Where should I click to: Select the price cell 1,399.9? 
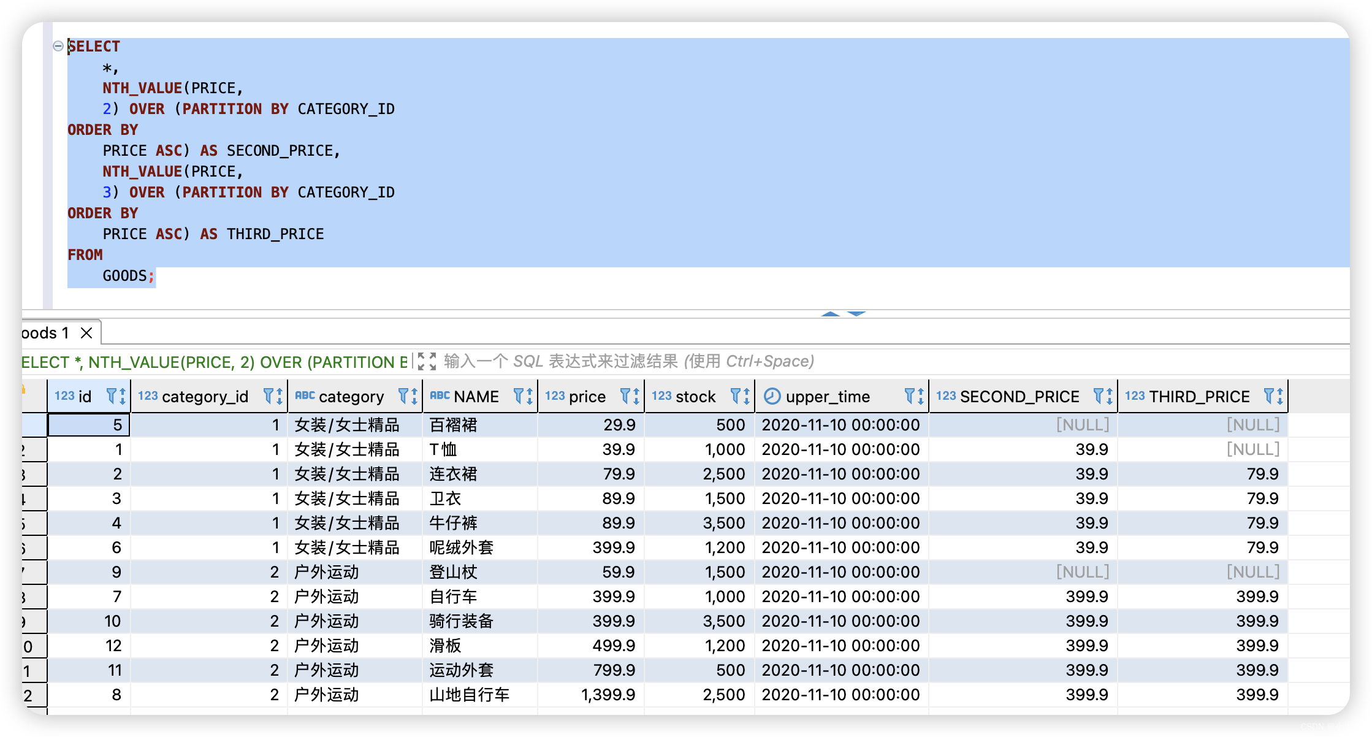click(591, 695)
